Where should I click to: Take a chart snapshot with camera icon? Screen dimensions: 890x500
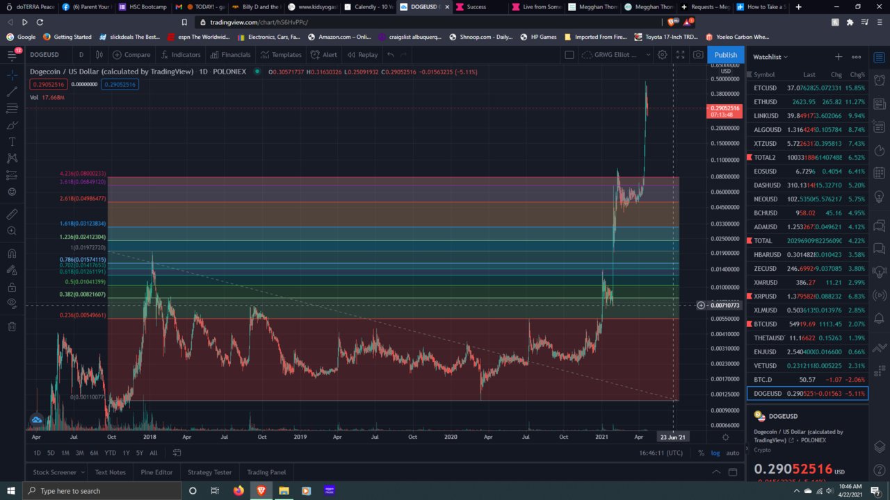(x=697, y=55)
